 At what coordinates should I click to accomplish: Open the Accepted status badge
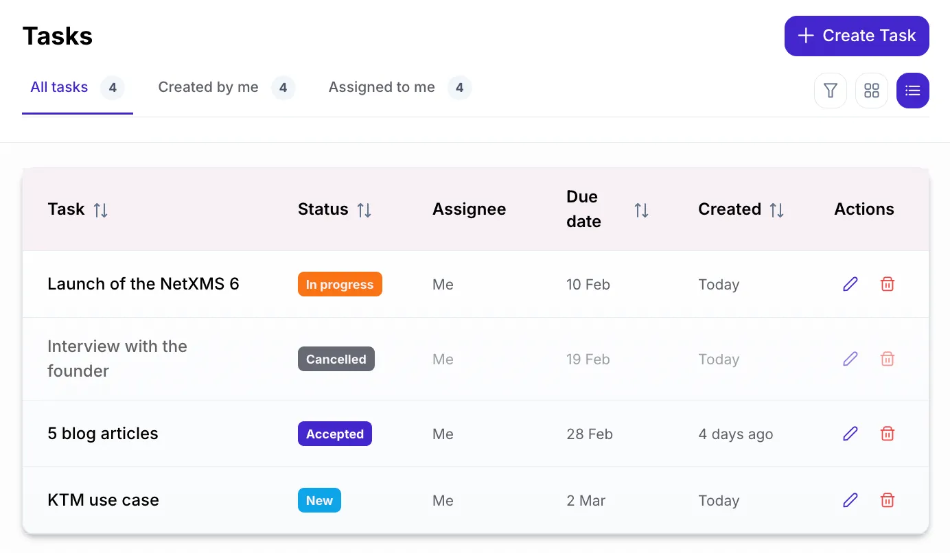[x=335, y=434]
